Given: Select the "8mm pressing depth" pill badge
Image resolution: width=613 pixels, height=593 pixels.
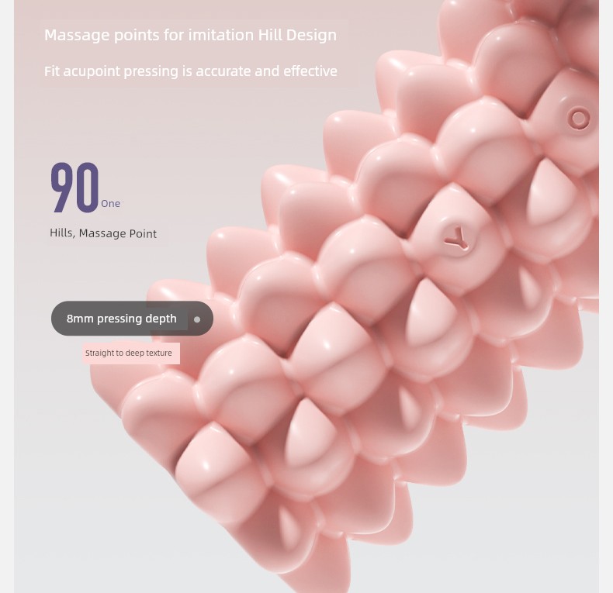Looking at the screenshot, I should point(132,319).
